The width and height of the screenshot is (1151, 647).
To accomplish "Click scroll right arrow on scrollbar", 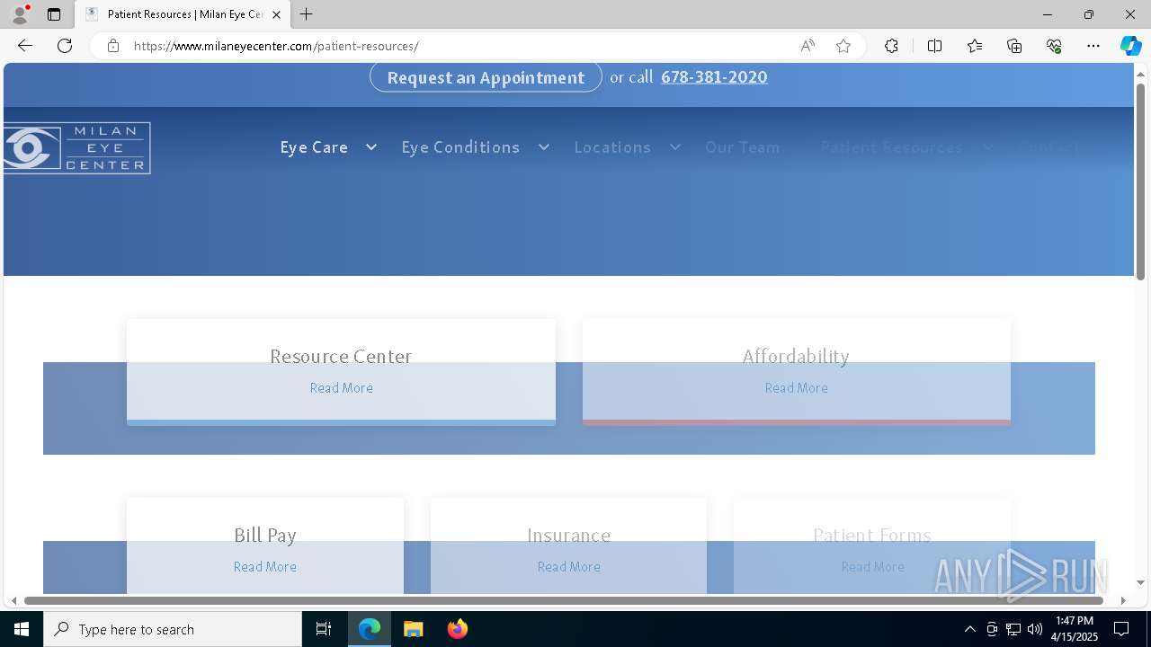I will pos(1123,600).
